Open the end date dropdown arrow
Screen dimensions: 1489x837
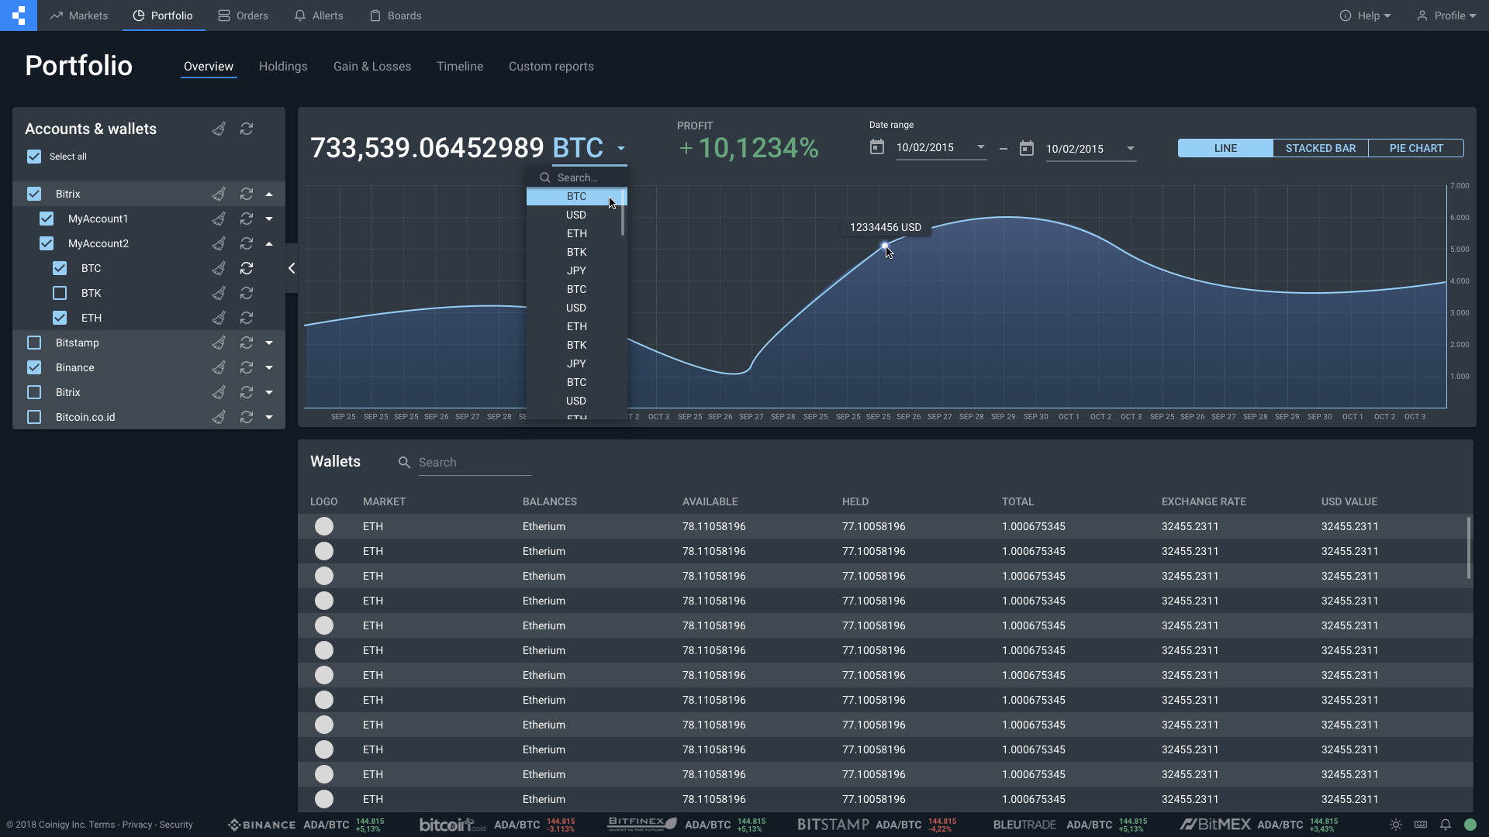(1130, 149)
